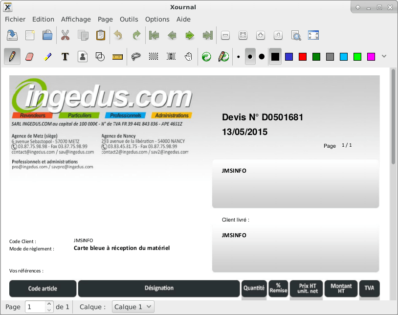Select the vertical space tool

click(171, 56)
